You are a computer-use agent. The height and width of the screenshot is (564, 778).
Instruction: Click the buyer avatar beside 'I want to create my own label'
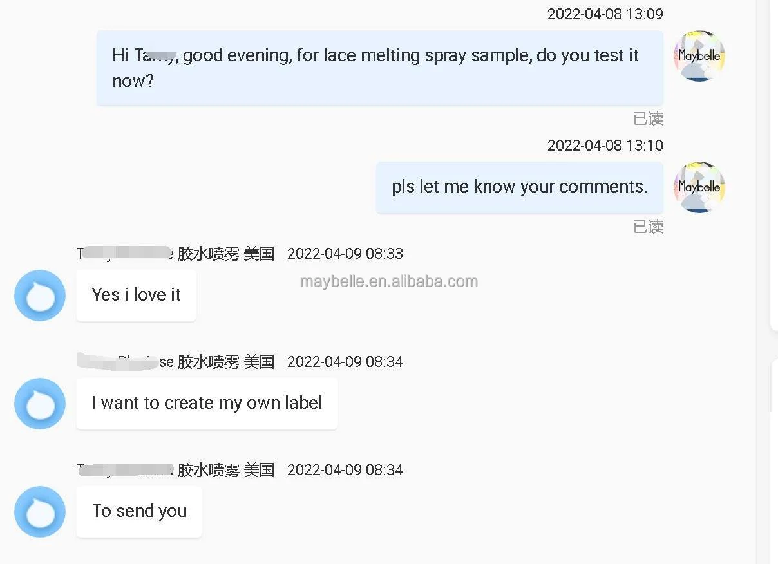(x=39, y=403)
